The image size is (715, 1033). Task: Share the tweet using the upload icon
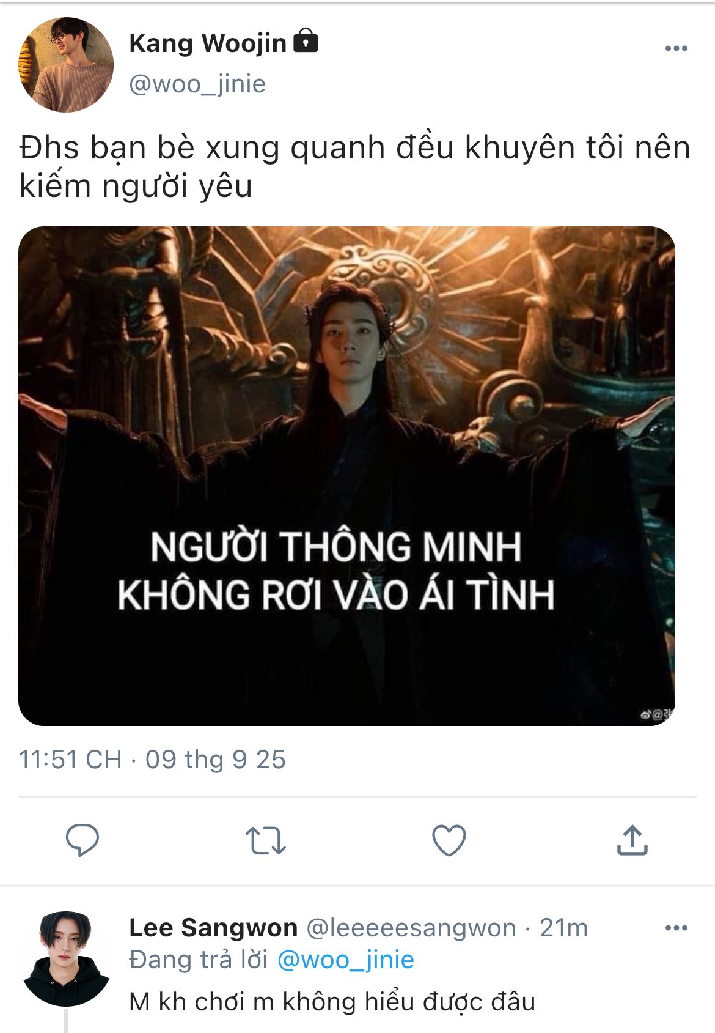(632, 840)
